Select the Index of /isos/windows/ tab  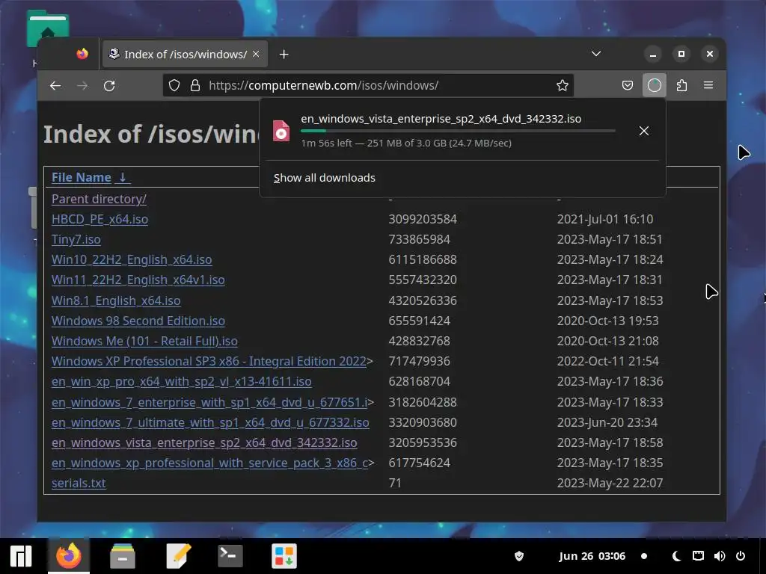pos(186,54)
